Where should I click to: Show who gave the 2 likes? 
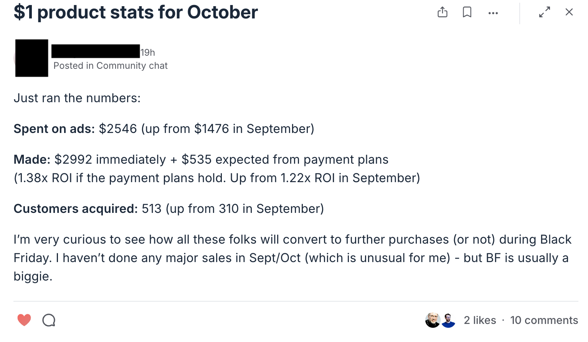pyautogui.click(x=480, y=320)
